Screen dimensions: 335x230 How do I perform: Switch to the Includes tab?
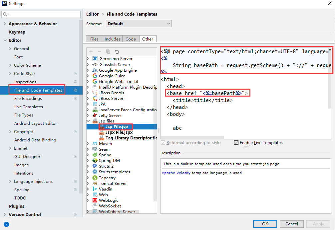point(113,39)
